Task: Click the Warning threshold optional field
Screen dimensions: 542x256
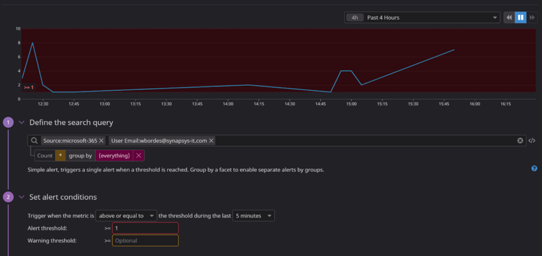Action: [145, 241]
